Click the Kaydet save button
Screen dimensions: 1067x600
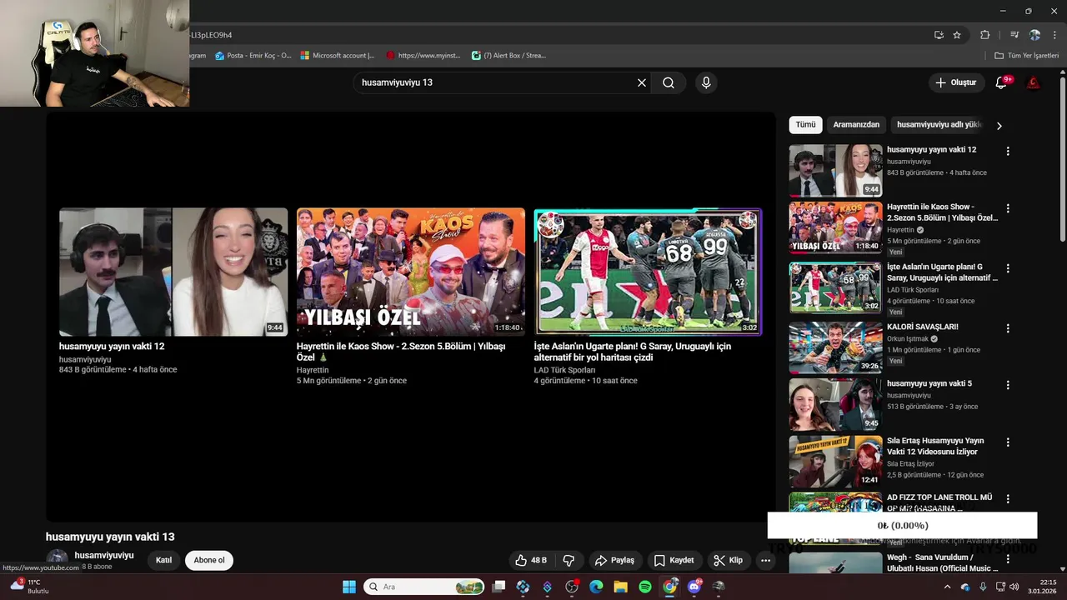[674, 560]
